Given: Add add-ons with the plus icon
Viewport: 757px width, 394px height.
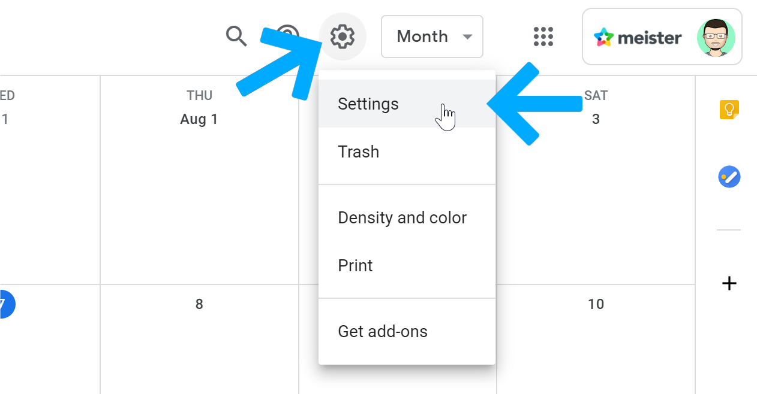Looking at the screenshot, I should click(729, 283).
